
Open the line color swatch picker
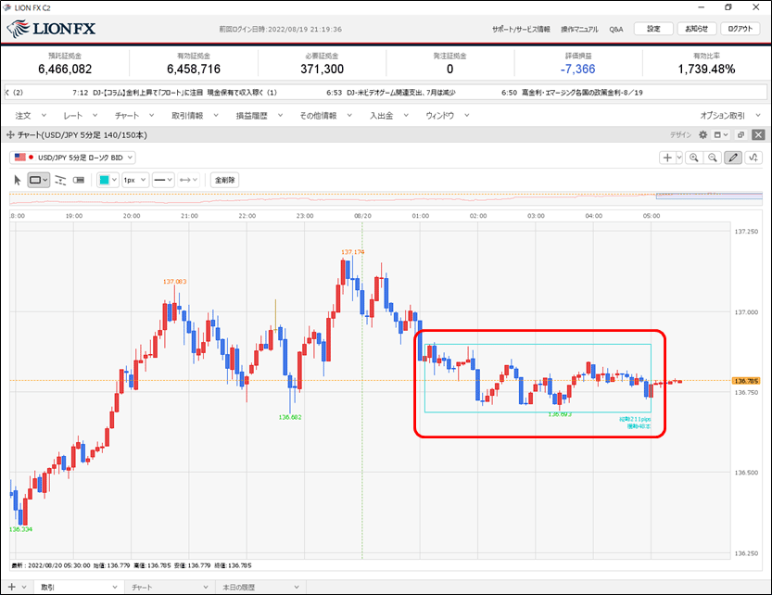[x=108, y=181]
